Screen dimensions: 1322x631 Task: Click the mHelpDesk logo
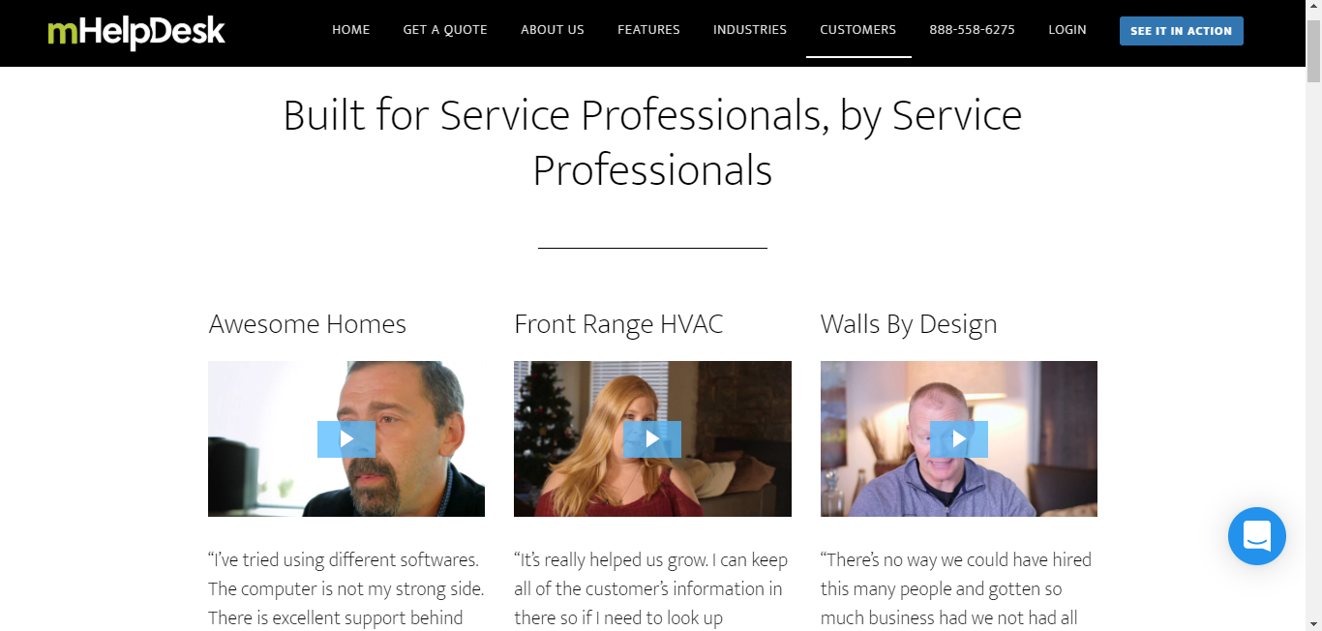coord(135,32)
